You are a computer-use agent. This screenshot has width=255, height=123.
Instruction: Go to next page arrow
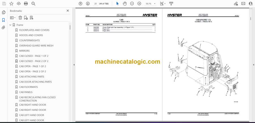(x=88, y=4)
